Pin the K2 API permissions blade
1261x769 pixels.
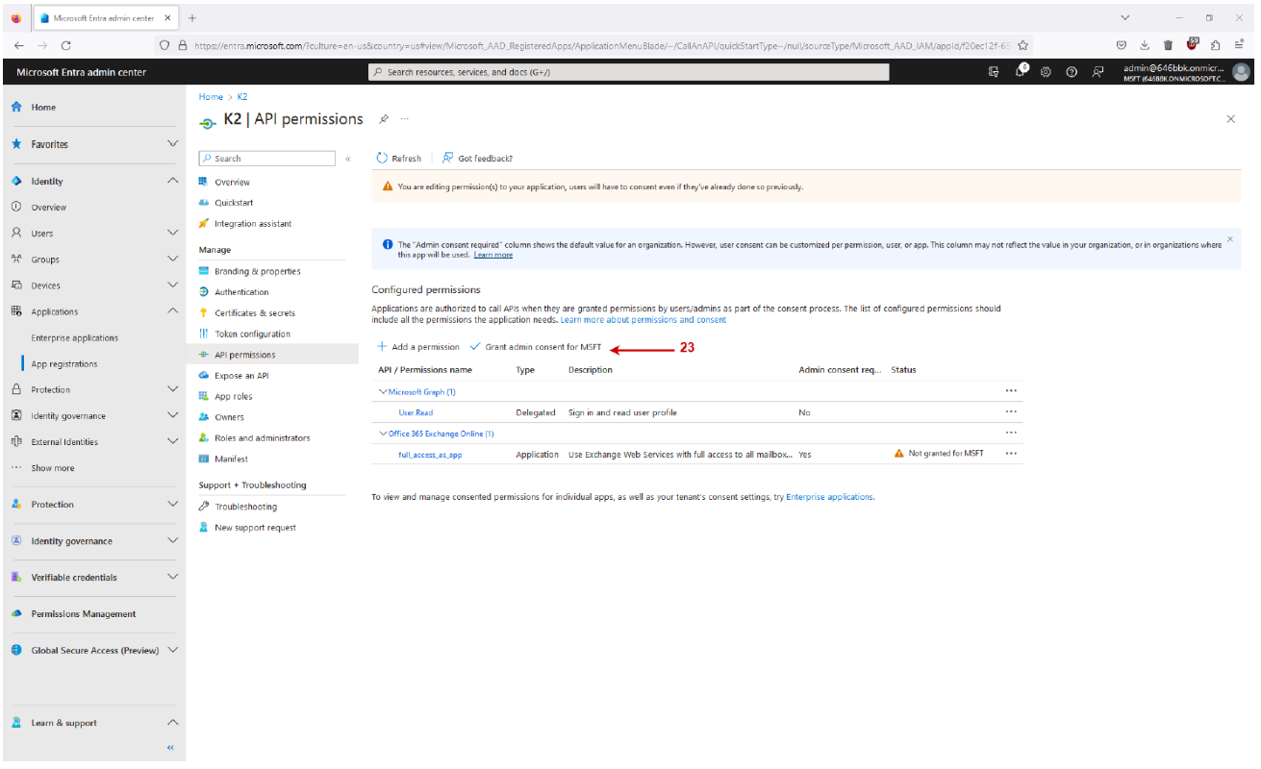point(383,119)
